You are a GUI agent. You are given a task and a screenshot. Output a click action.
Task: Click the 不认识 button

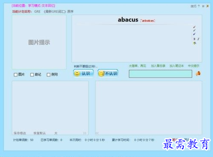click(x=108, y=73)
